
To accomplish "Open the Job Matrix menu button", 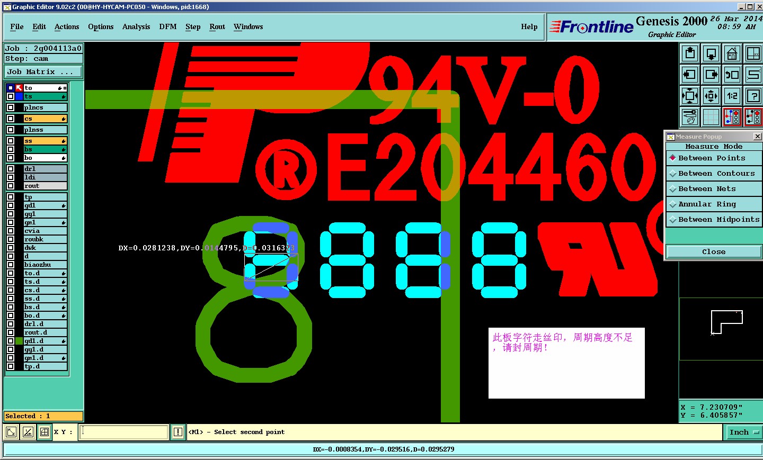I will [44, 71].
